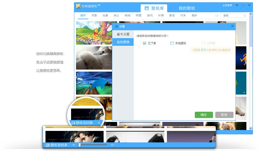Screen dimensions: 259x151
Task: Confirm settings with the 确定 button
Action: pos(203,115)
